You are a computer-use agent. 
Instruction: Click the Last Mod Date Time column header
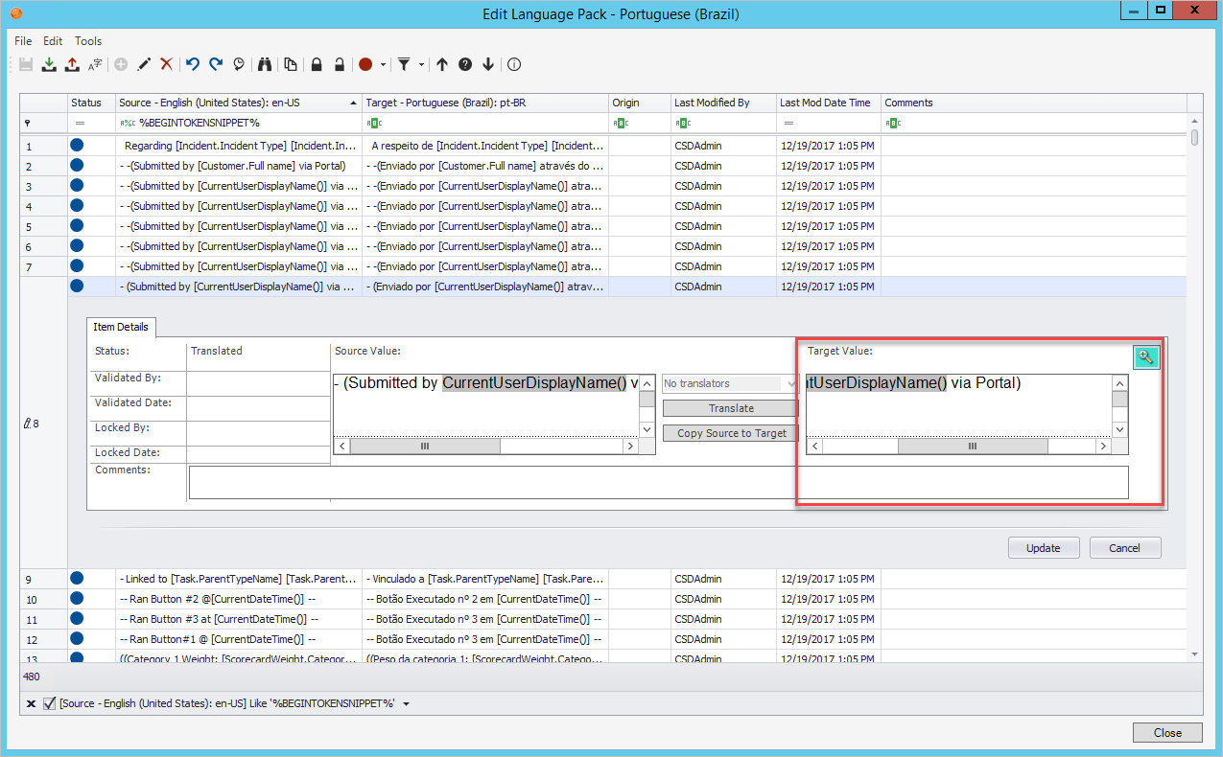[829, 103]
